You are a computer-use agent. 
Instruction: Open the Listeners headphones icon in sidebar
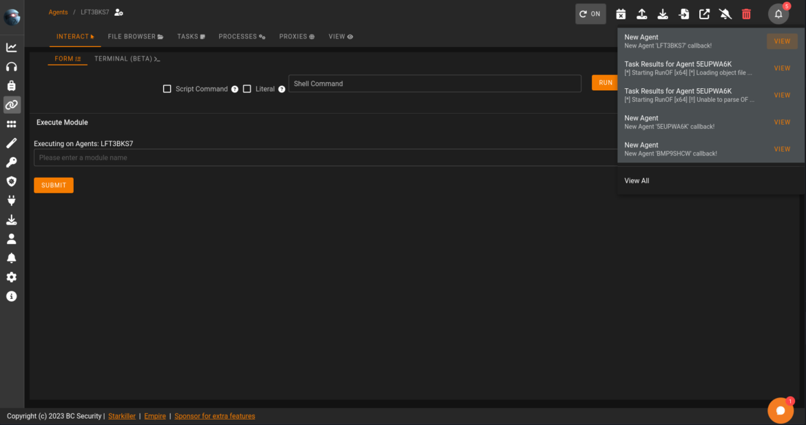click(12, 67)
